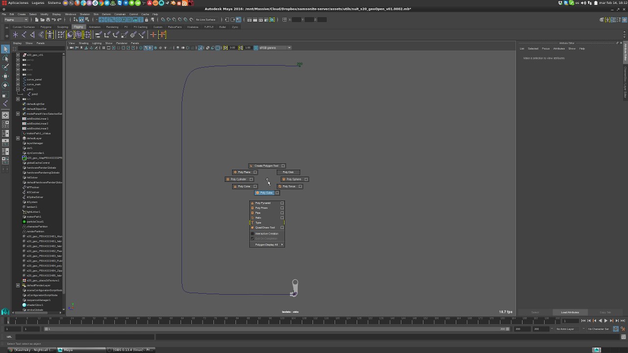This screenshot has height=353, width=628.
Task: Select the four view layout icon
Action: pyautogui.click(x=5, y=124)
